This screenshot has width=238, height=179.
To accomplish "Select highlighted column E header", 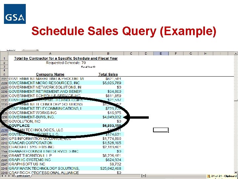I will (161, 53).
